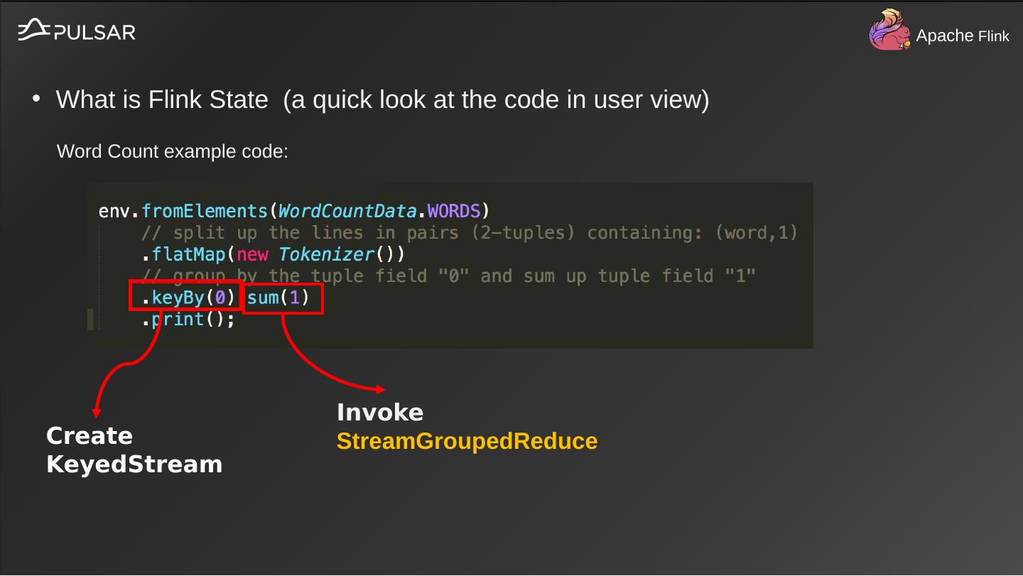
Task: Click the WordCountData class name in code
Action: click(x=347, y=211)
